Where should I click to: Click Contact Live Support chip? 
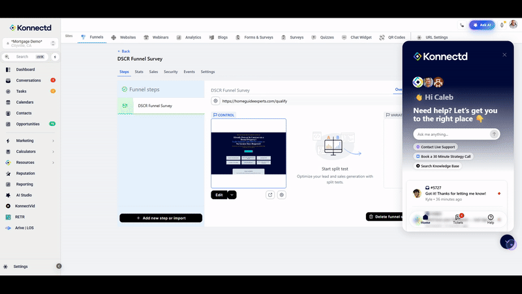tap(435, 147)
